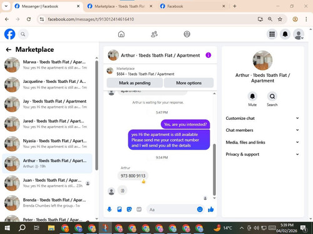The width and height of the screenshot is (313, 234).
Task: Open the Chrome profile icon
Action: click(295, 19)
